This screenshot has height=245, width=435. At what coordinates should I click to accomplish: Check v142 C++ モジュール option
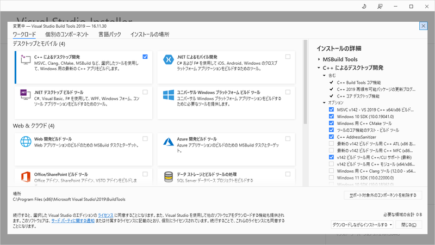coord(331,164)
